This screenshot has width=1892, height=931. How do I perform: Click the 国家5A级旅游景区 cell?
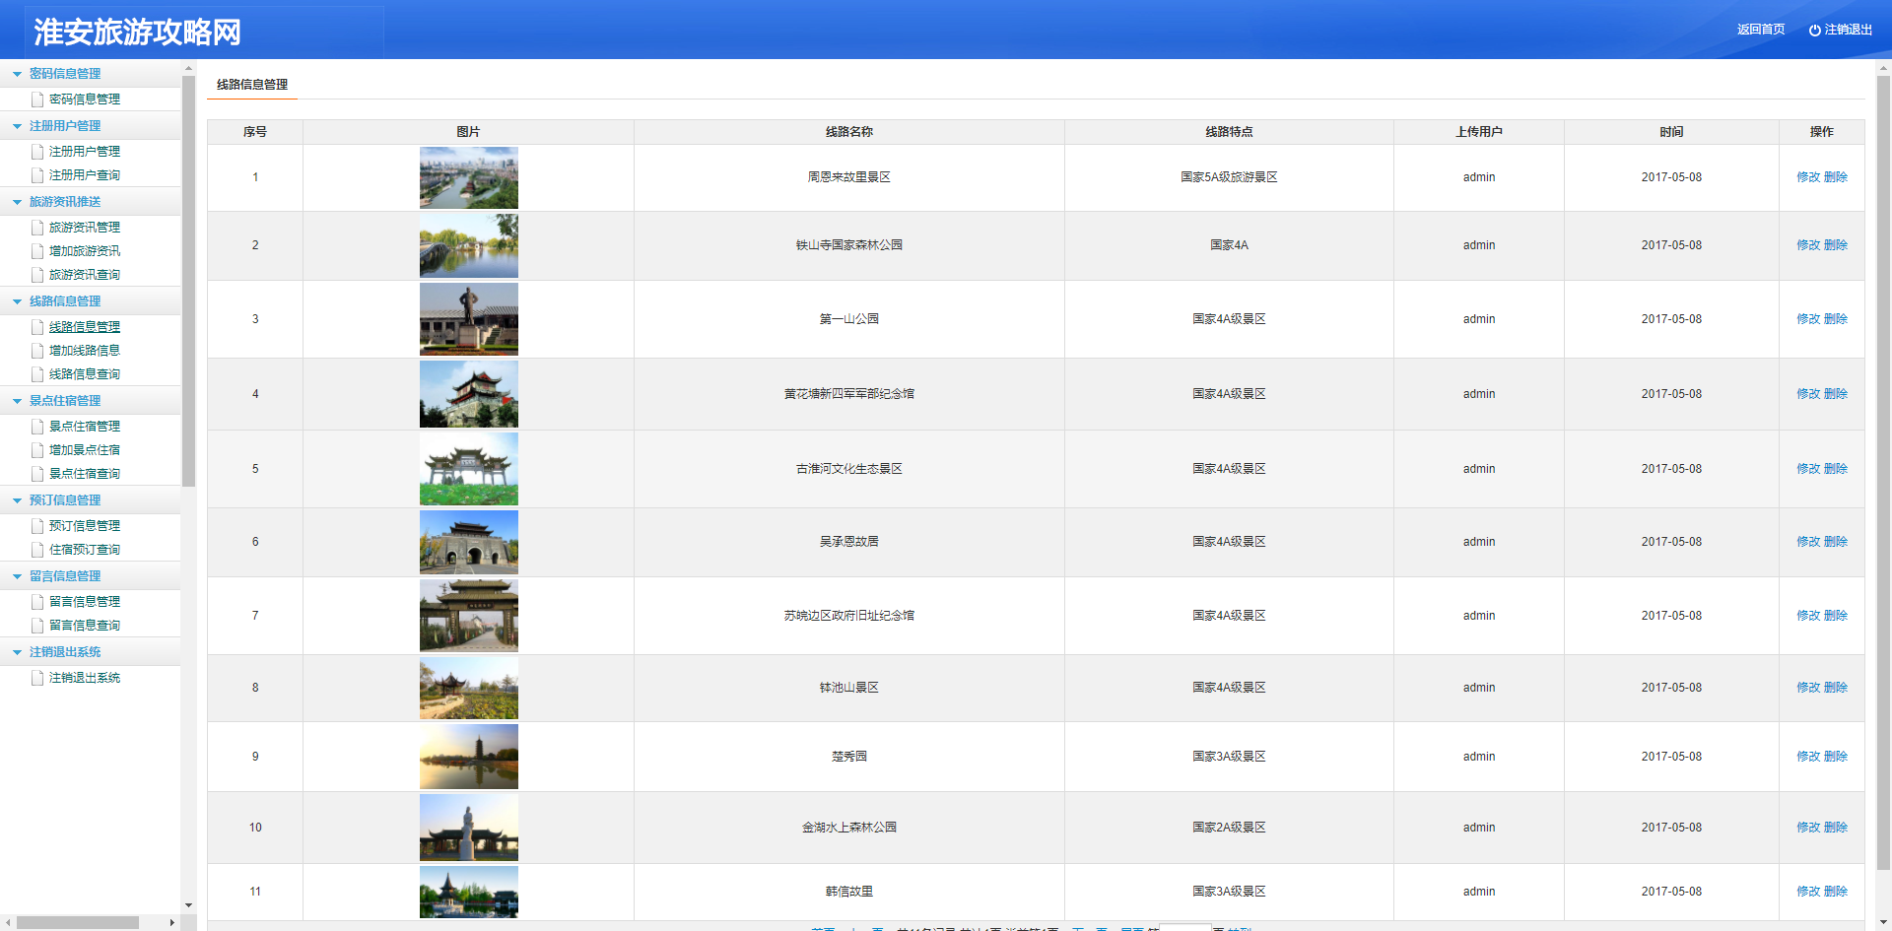pyautogui.click(x=1229, y=177)
